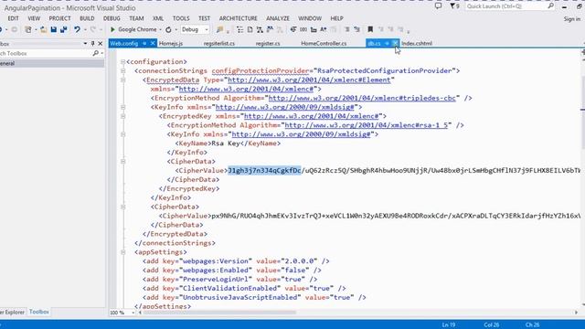
Task: Click the Open File folder icon
Action: 43,29
